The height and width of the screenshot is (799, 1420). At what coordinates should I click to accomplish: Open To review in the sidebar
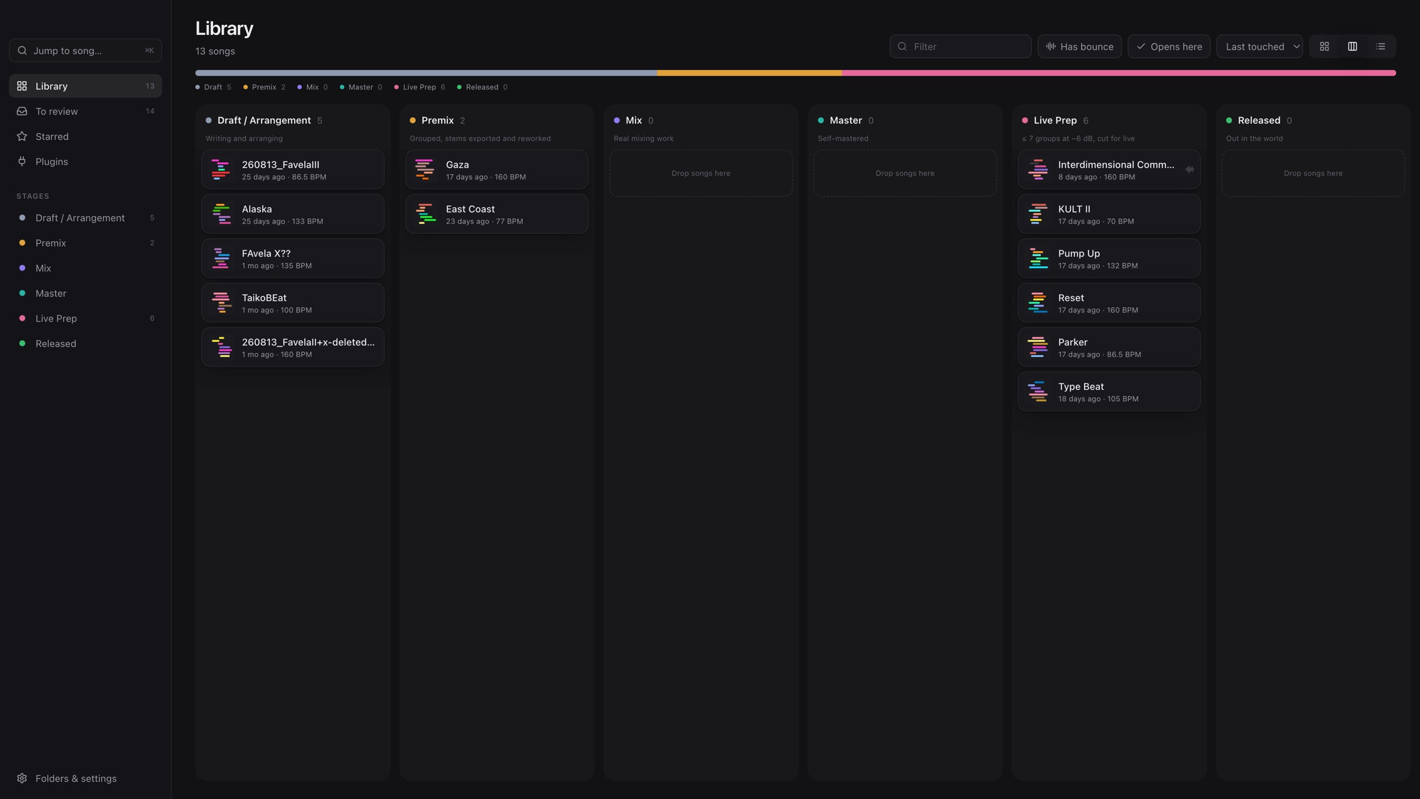[85, 111]
